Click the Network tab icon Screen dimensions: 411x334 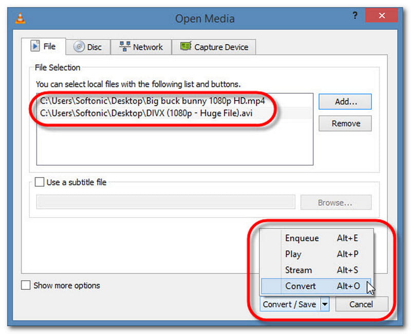(x=124, y=47)
